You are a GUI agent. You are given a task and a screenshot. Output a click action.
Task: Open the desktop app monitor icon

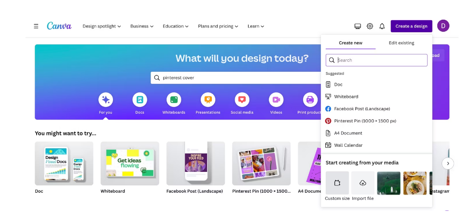[x=358, y=26]
